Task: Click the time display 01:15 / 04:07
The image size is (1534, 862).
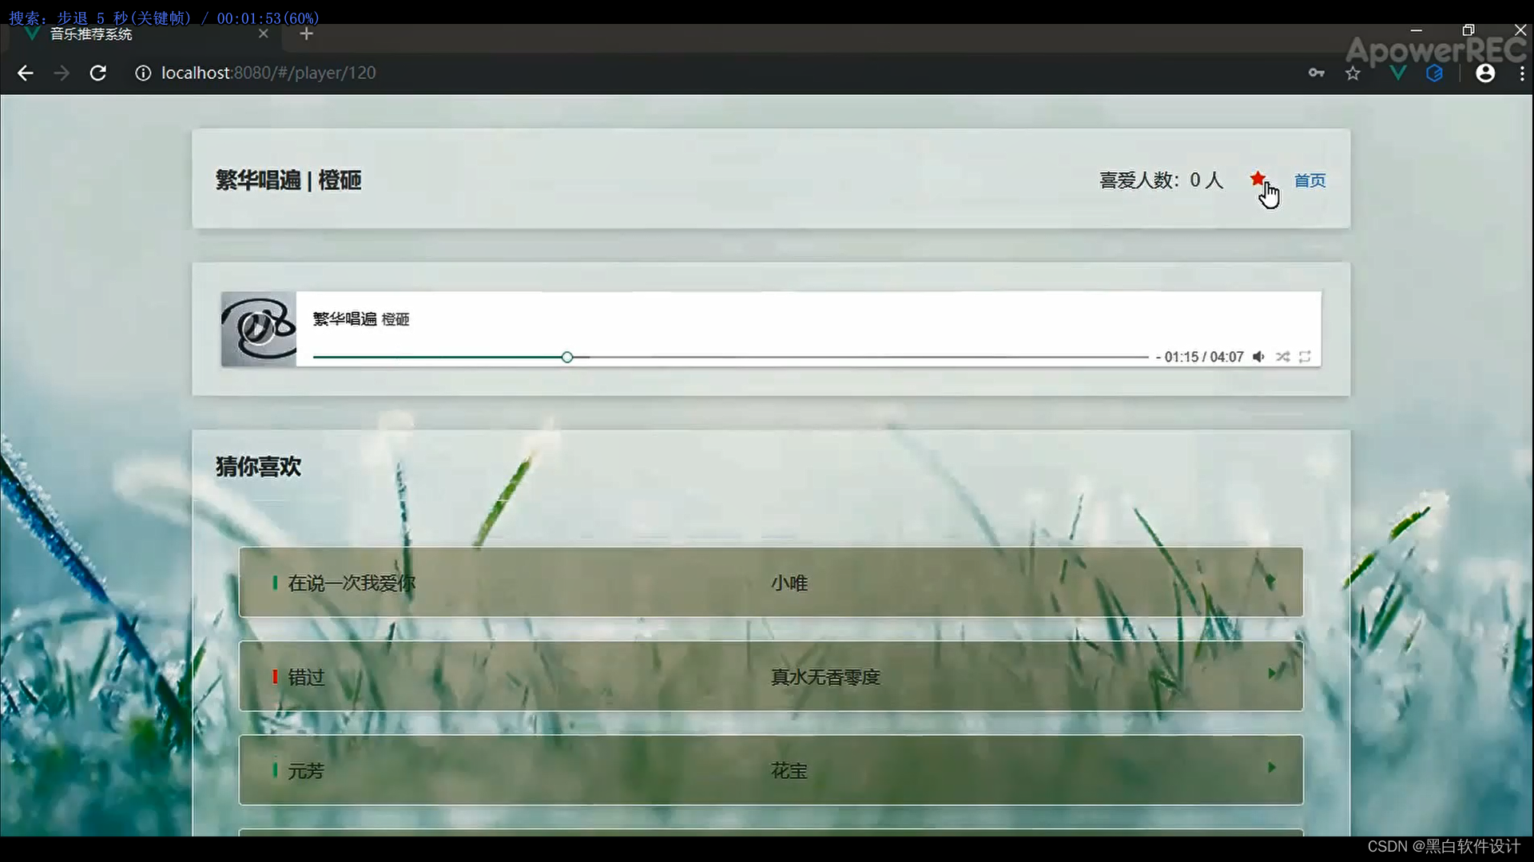Action: pos(1204,357)
